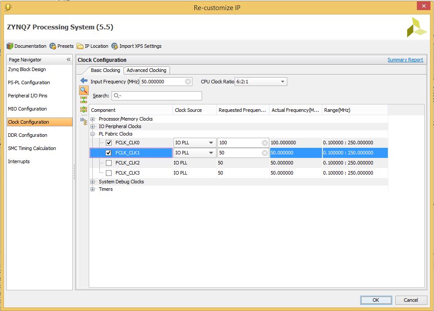Click the blue back arrow icon

[84, 81]
